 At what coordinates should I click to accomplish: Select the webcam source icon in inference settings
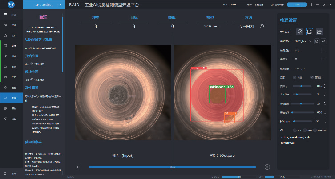300,32
